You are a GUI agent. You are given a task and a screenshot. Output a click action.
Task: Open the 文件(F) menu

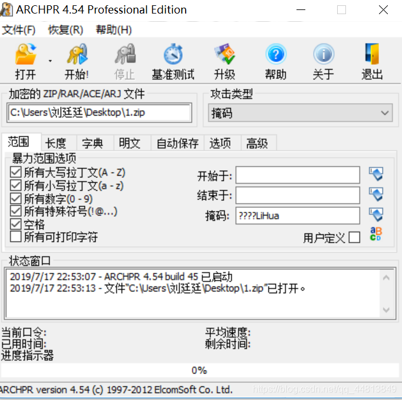point(18,30)
